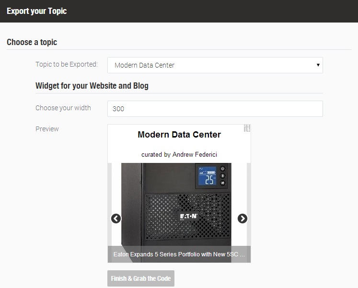Click the Modern Data Center widget title

(179, 135)
